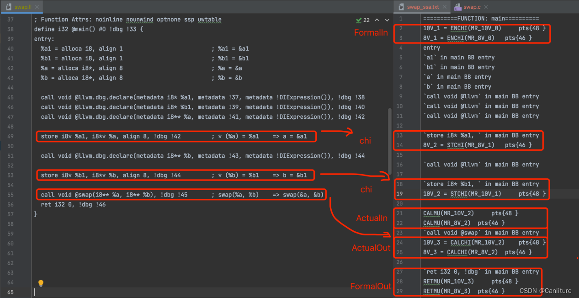Click the swap.c C file icon
This screenshot has width=579, height=298.
pyautogui.click(x=458, y=7)
